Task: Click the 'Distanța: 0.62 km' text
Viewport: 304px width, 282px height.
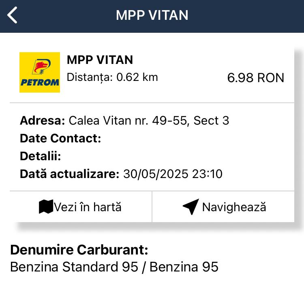Action: [x=112, y=77]
